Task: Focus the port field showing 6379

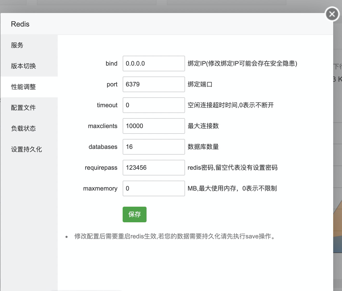Action: tap(154, 84)
